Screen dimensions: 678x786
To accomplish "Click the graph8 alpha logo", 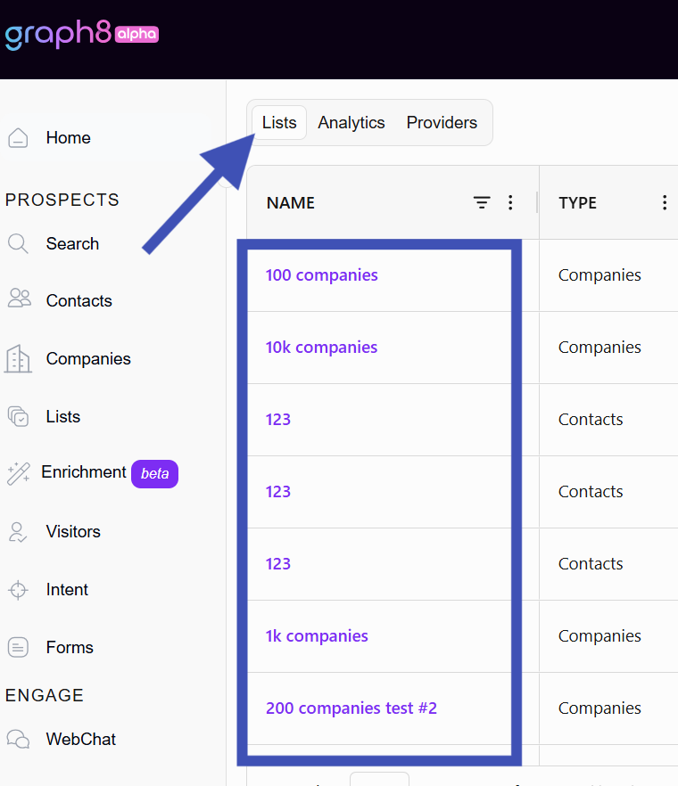I will click(82, 35).
